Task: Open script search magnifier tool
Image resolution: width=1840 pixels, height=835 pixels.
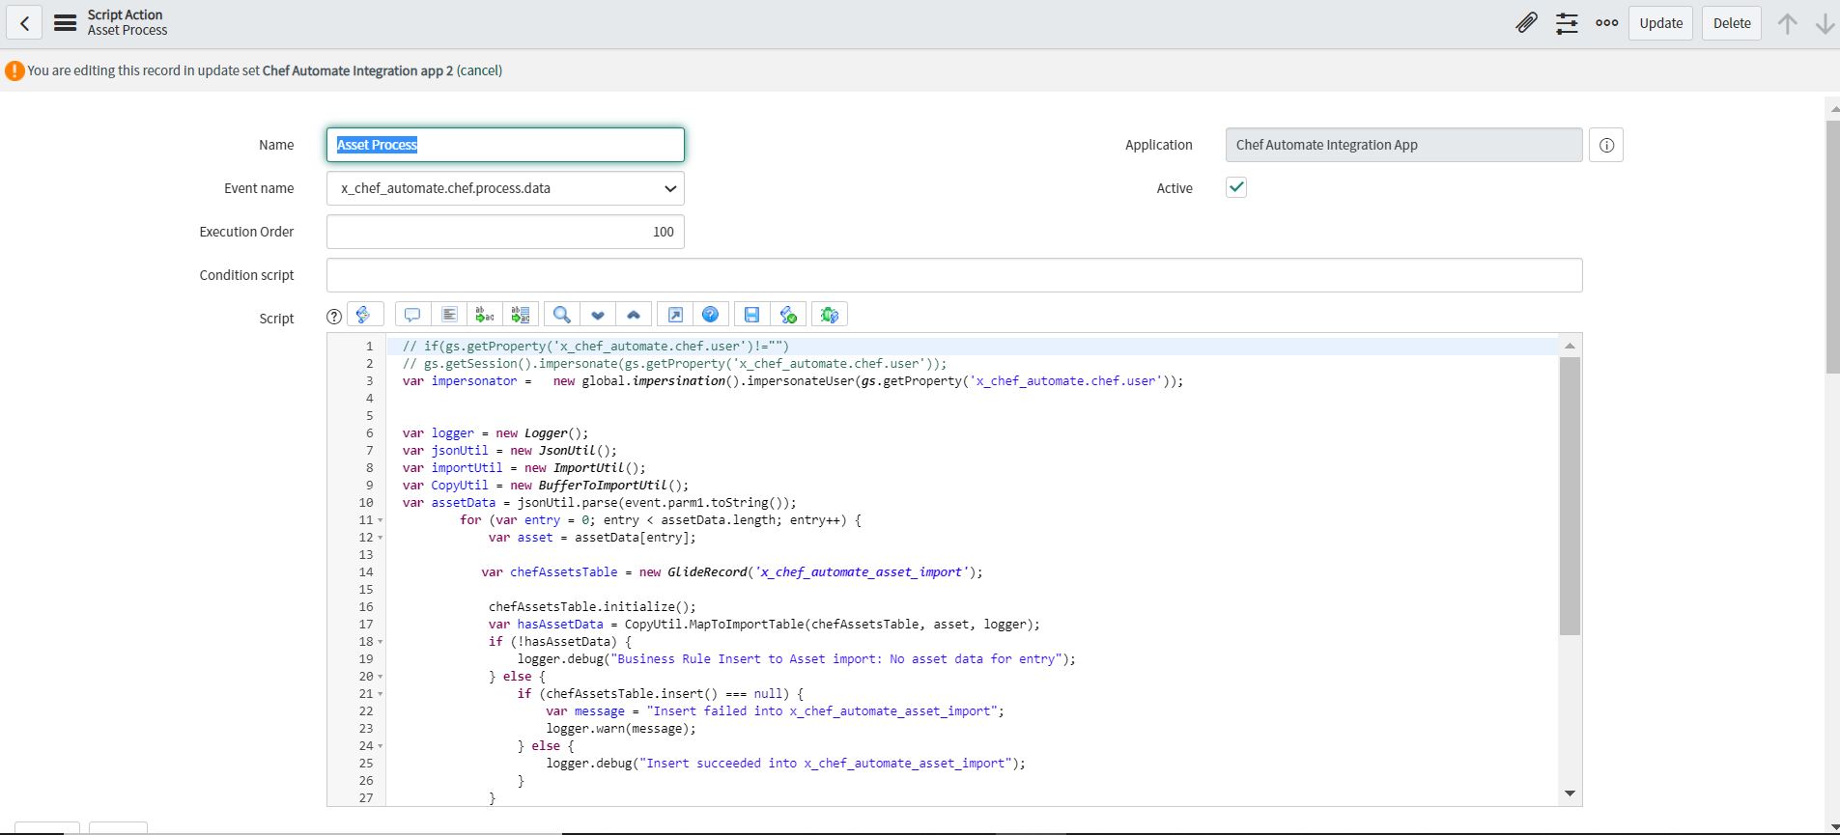Action: pos(561,315)
